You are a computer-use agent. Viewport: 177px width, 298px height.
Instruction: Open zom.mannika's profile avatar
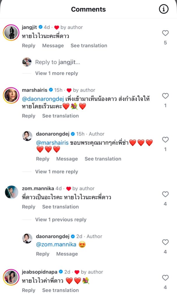click(x=11, y=192)
